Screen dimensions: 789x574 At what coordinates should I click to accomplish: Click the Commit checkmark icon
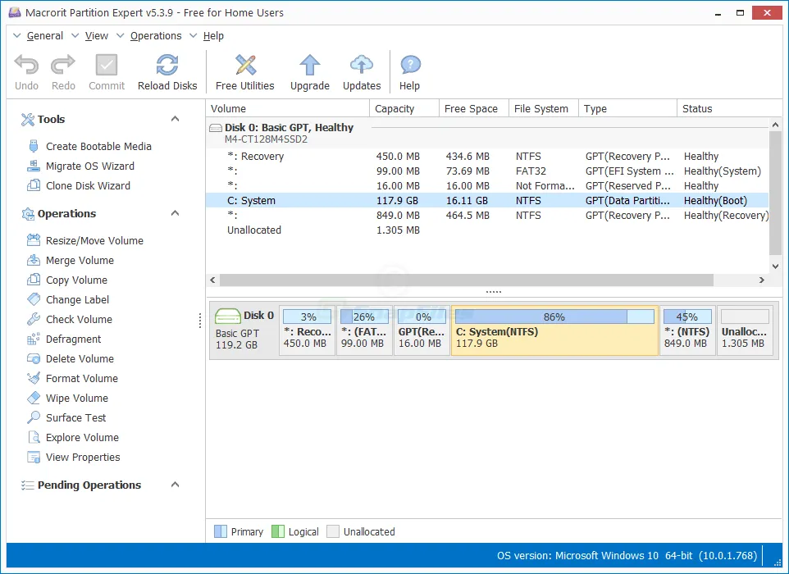[106, 65]
